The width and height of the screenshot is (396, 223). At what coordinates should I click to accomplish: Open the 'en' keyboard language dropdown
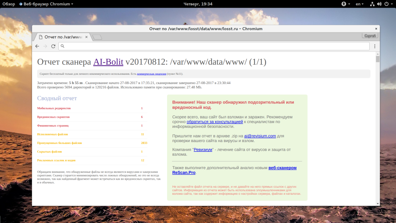360,4
